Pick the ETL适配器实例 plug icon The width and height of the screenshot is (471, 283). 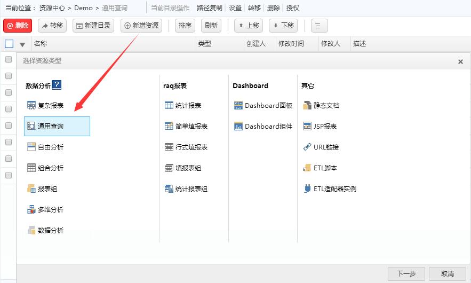(307, 188)
